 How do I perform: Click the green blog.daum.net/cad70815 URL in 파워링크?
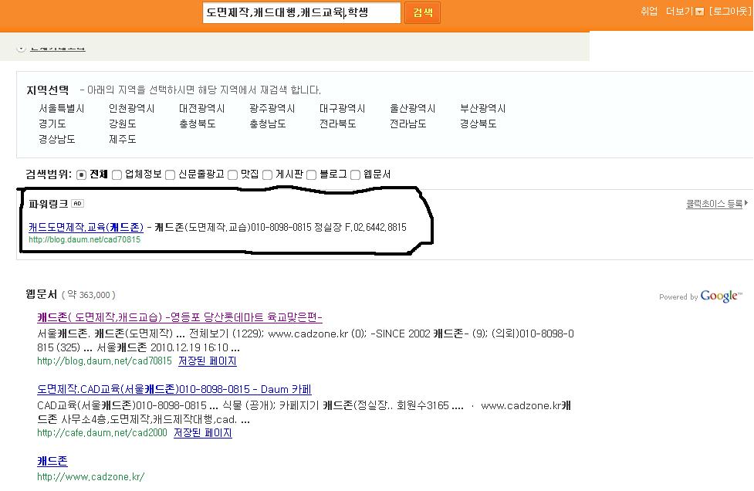(x=85, y=239)
